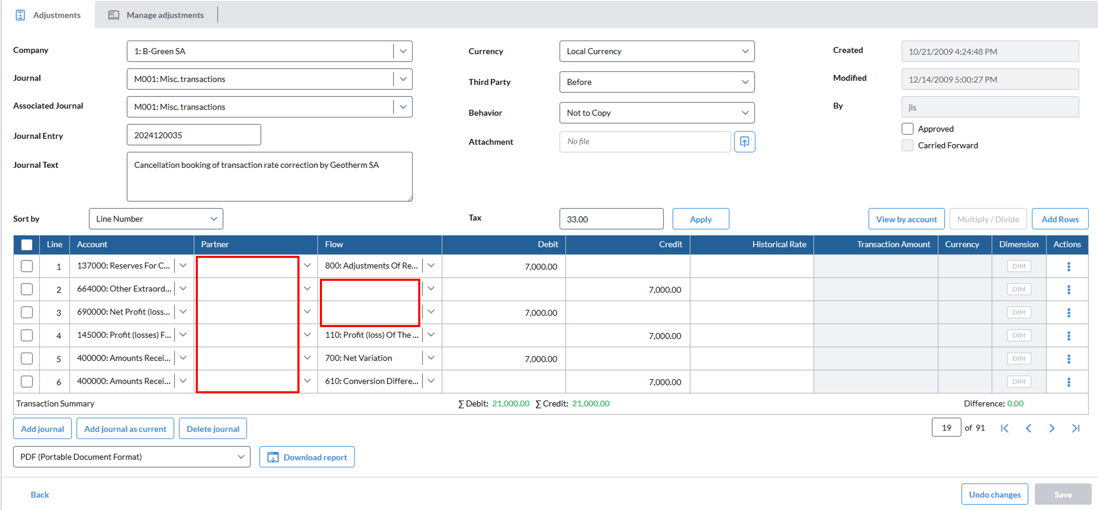Click the Download report button
Screen dimensions: 1098x510
click(307, 457)
